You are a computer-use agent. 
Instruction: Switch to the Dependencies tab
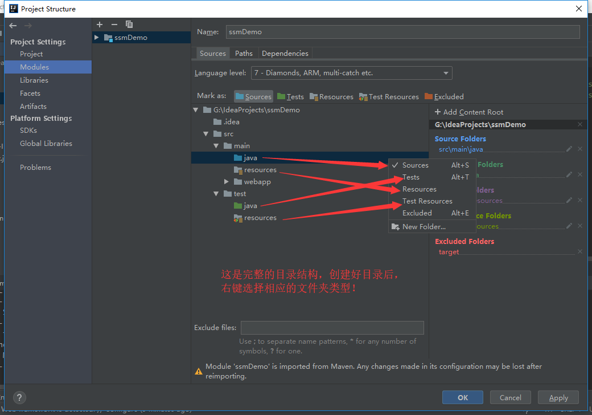tap(285, 53)
